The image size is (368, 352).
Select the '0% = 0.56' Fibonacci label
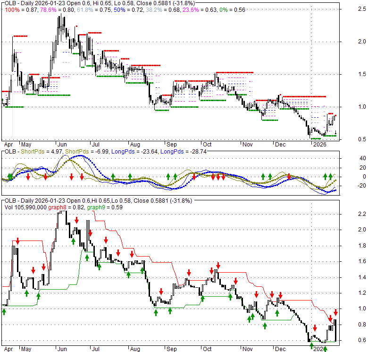[x=232, y=10]
